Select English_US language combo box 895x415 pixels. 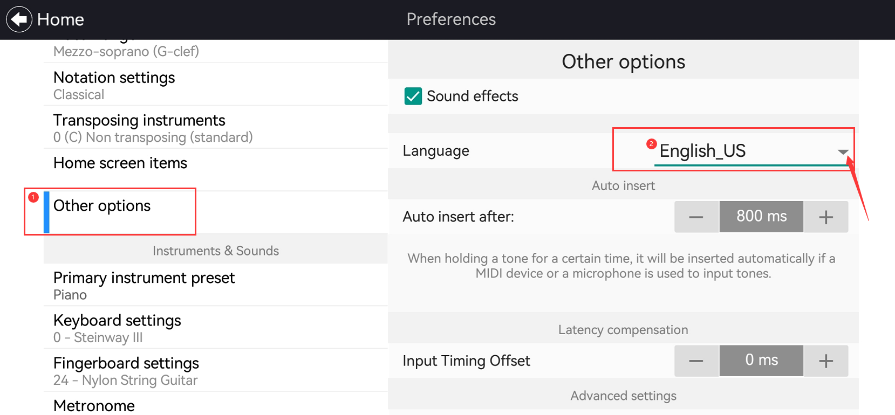click(x=744, y=151)
